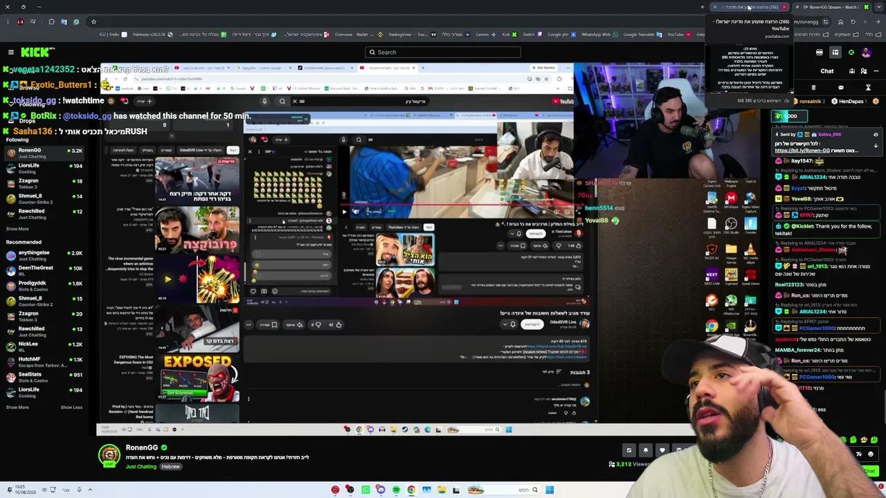Go to the Kick home logo
The image size is (886, 498).
point(37,52)
